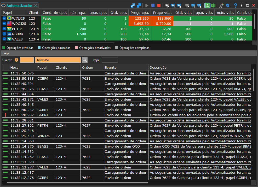
Task: Click the Papel filter input field
Action: [x=110, y=60]
